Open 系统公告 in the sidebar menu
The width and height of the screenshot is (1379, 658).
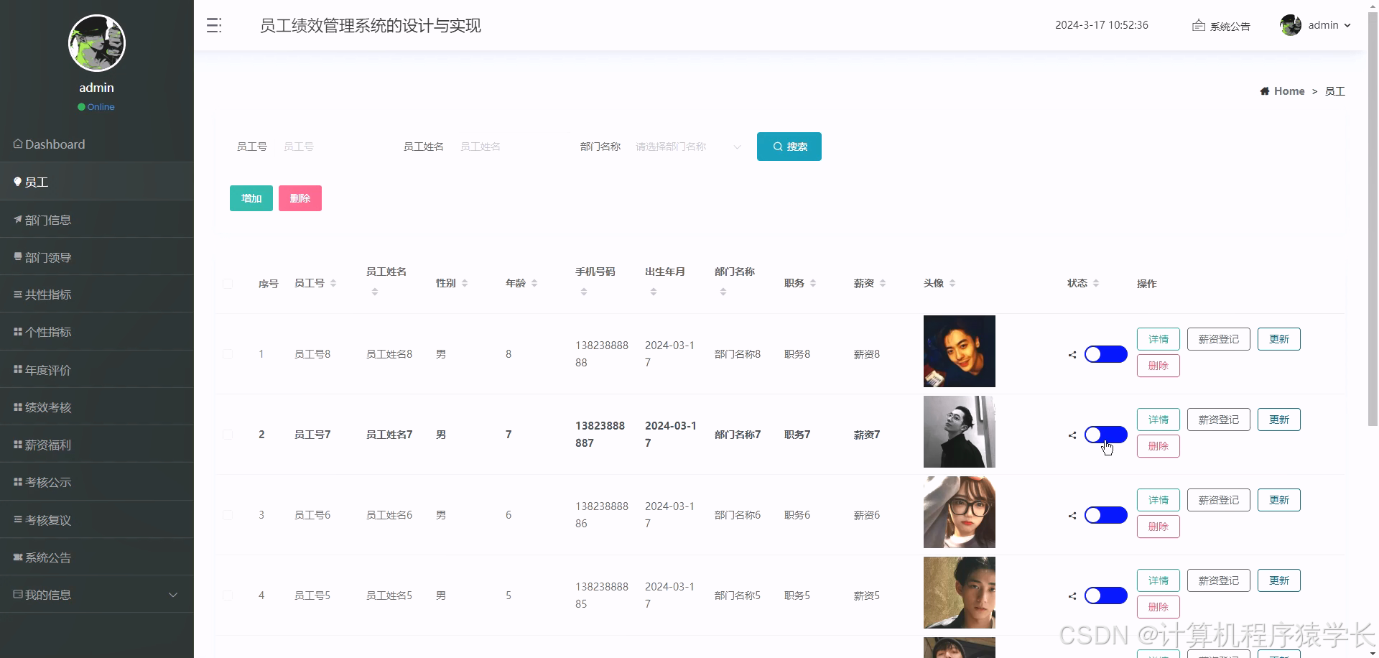[97, 557]
